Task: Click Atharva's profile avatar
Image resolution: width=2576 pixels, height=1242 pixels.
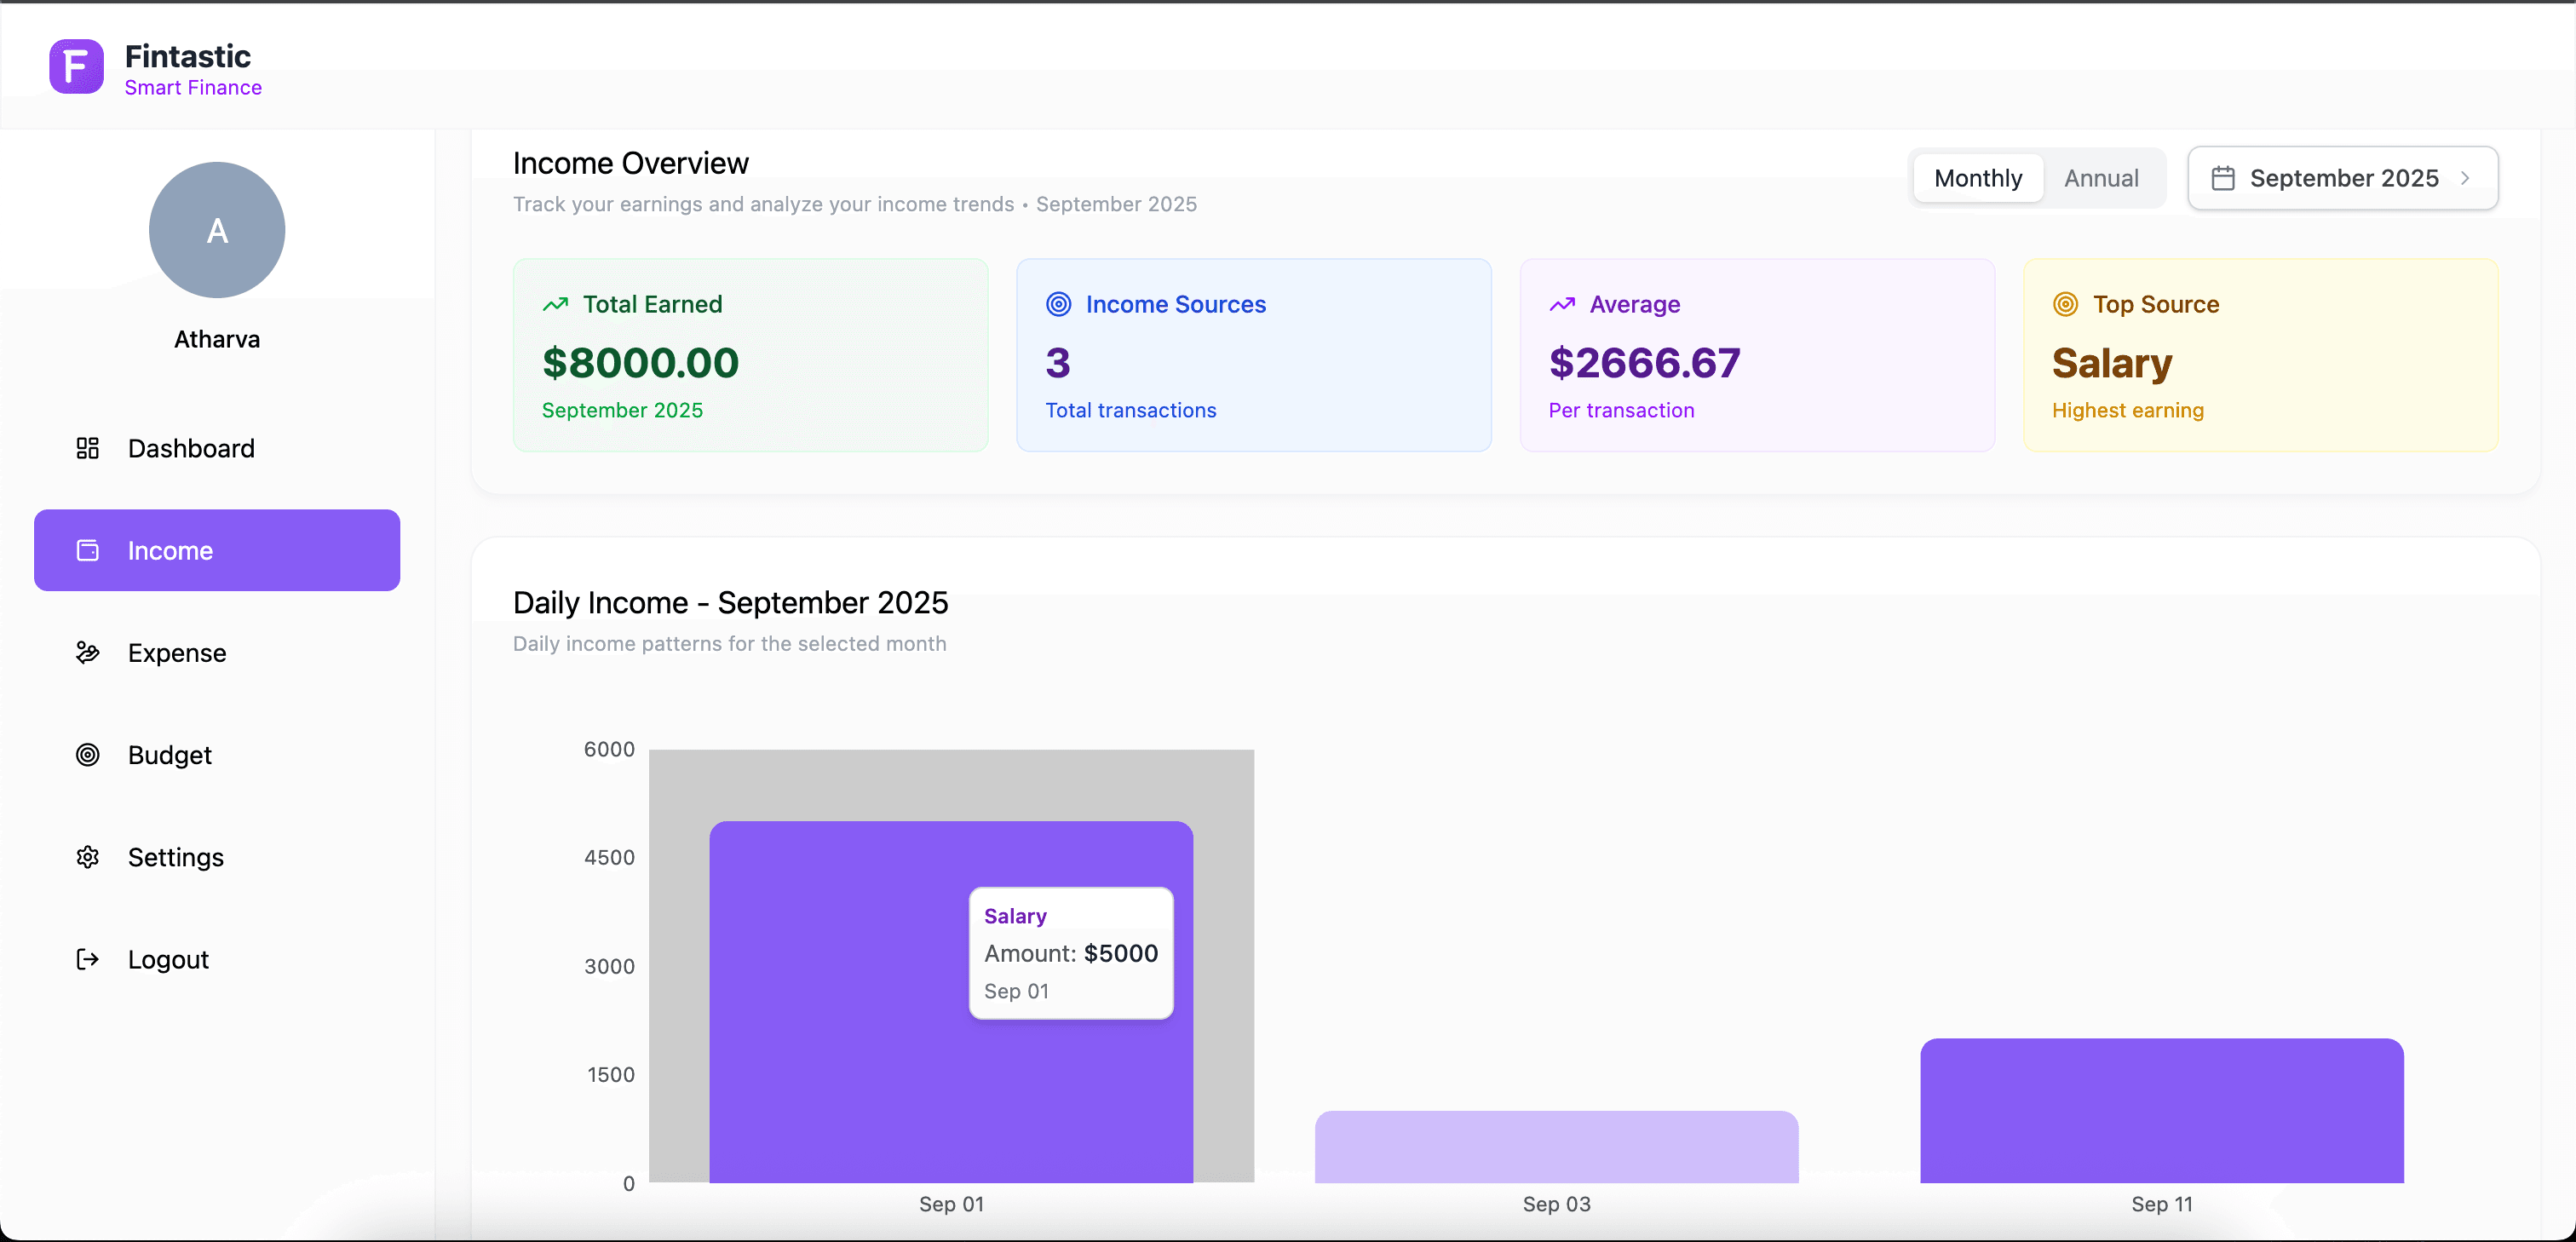Action: click(216, 229)
